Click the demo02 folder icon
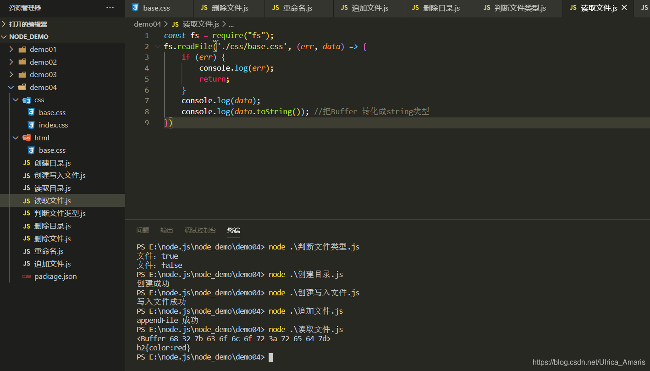 coord(22,62)
